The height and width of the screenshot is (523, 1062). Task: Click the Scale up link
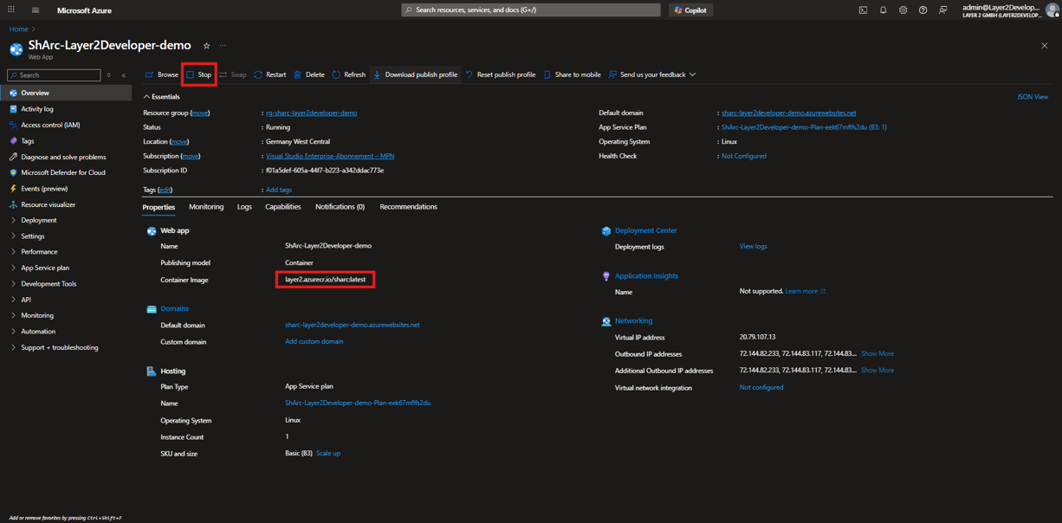[327, 454]
